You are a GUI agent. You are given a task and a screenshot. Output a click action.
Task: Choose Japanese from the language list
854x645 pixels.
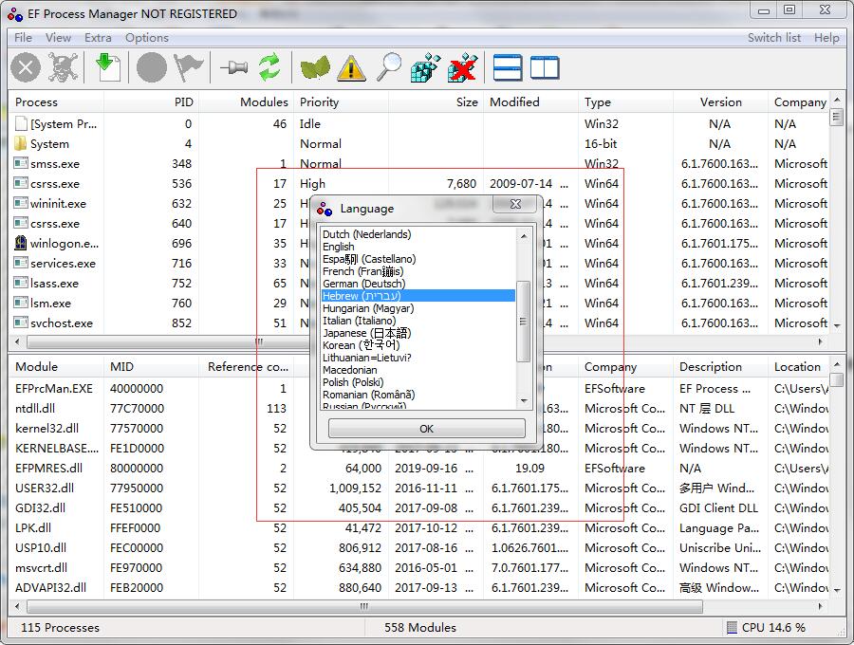366,333
